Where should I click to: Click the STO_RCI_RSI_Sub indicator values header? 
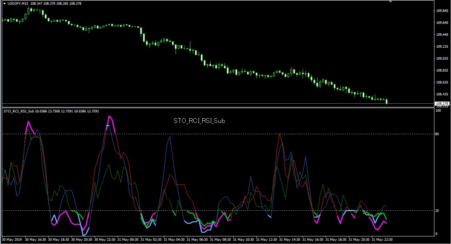(51, 111)
